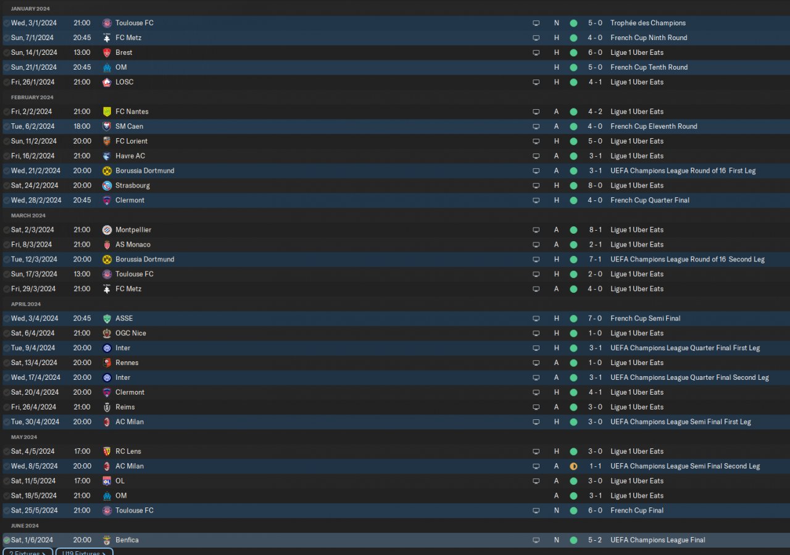Screen dimensions: 790x555
Task: Click the green win indicator on the Benfica row
Action: [573, 541]
